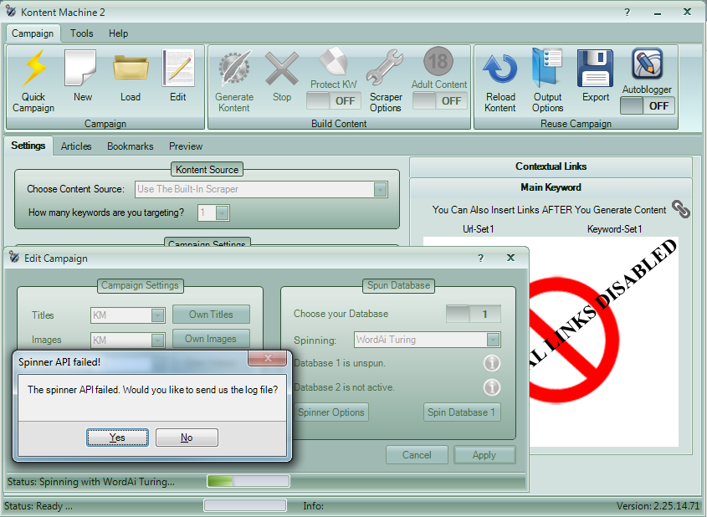Image resolution: width=707 pixels, height=517 pixels.
Task: Open the Tools menu
Action: coord(82,33)
